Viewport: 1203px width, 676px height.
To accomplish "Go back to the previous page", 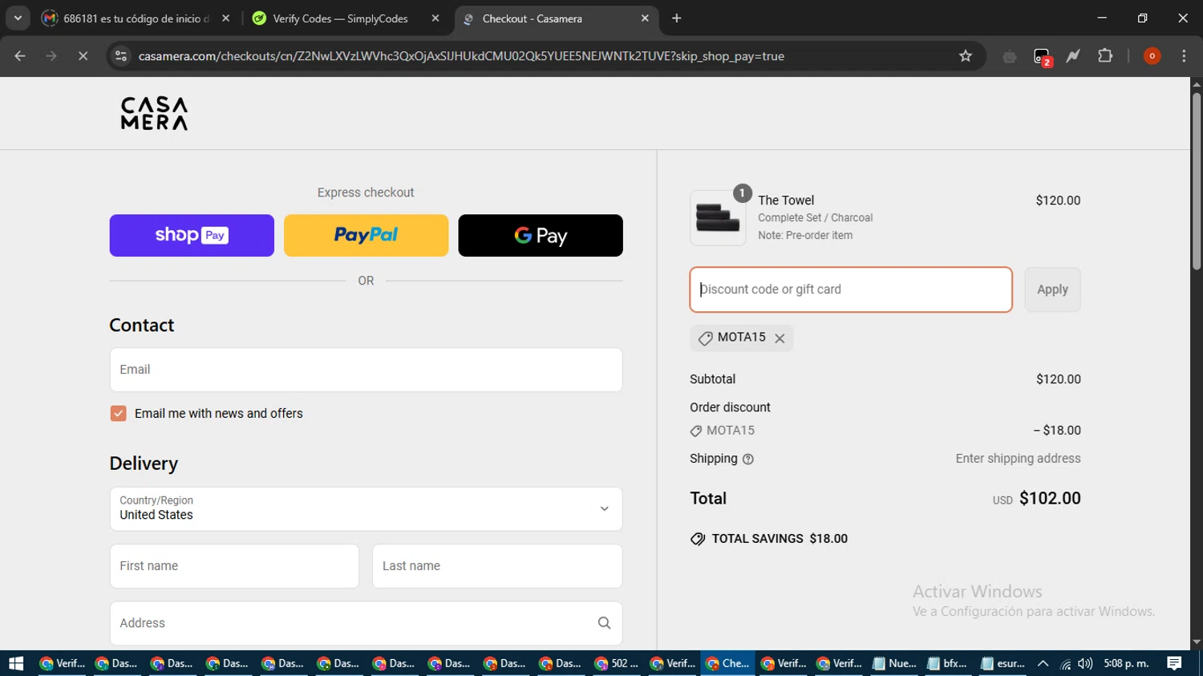I will [20, 56].
